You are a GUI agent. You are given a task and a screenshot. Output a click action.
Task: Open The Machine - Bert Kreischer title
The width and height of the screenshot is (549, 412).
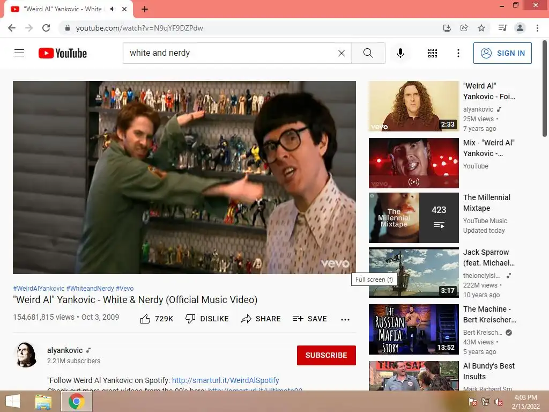(489, 314)
